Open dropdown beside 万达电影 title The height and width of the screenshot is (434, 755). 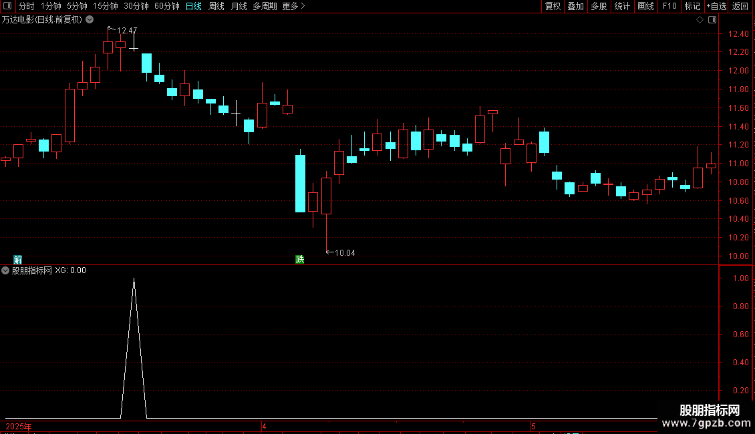(x=90, y=20)
